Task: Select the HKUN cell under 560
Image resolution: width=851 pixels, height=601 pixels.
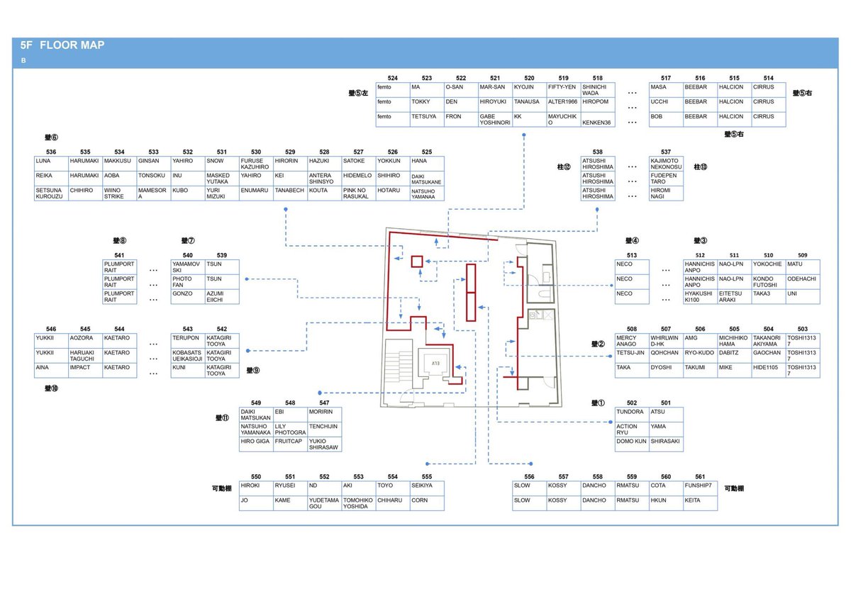Action: pyautogui.click(x=666, y=503)
